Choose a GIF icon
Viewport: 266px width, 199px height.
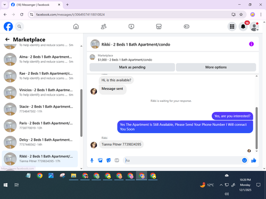[x=117, y=160]
